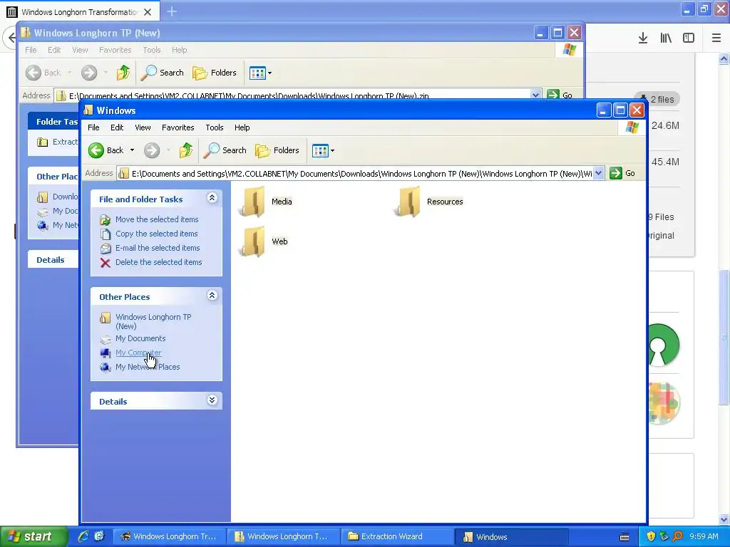Click the security shield tray icon
This screenshot has height=547, width=730.
[651, 536]
